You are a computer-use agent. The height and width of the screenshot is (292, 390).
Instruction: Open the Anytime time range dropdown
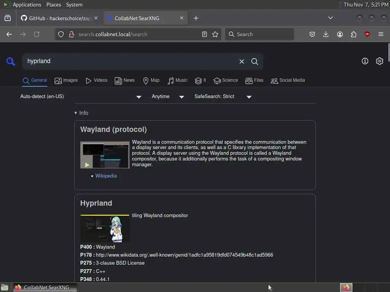(168, 97)
